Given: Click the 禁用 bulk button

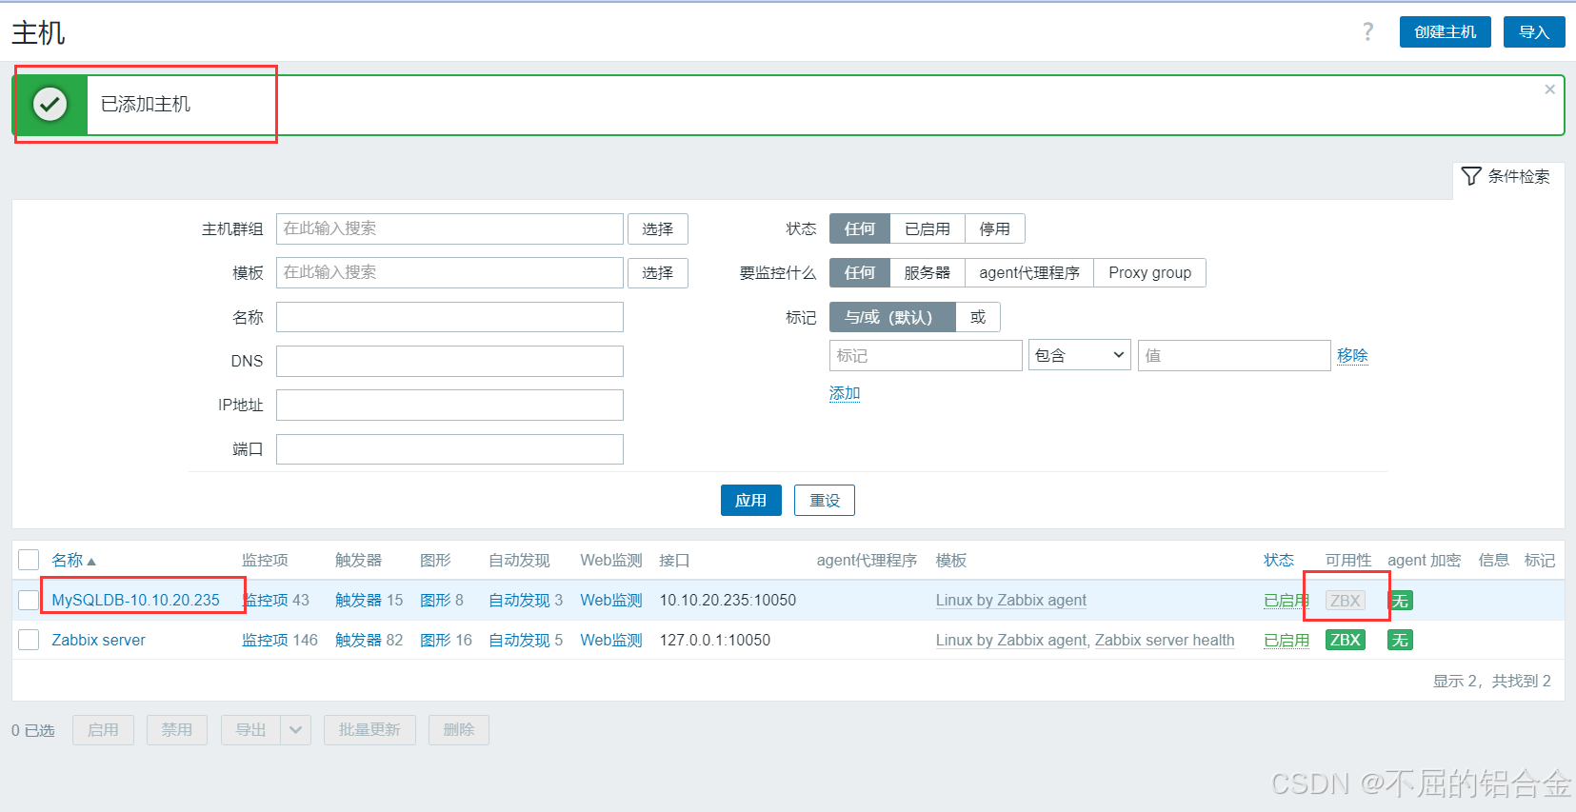Looking at the screenshot, I should point(177,730).
